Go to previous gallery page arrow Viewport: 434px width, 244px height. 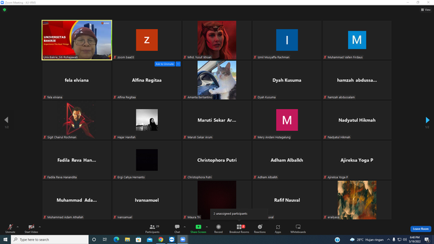click(x=6, y=120)
